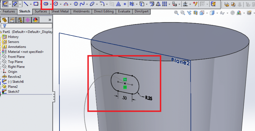
Task: Open the Trim Entities dropdown arrow
Action: [137, 4]
